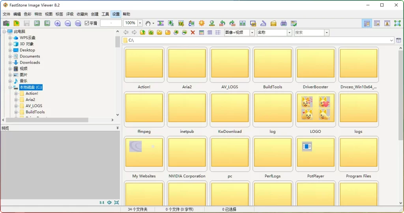Open the draw board text tool
The width and height of the screenshot is (404, 213).
click(x=191, y=23)
